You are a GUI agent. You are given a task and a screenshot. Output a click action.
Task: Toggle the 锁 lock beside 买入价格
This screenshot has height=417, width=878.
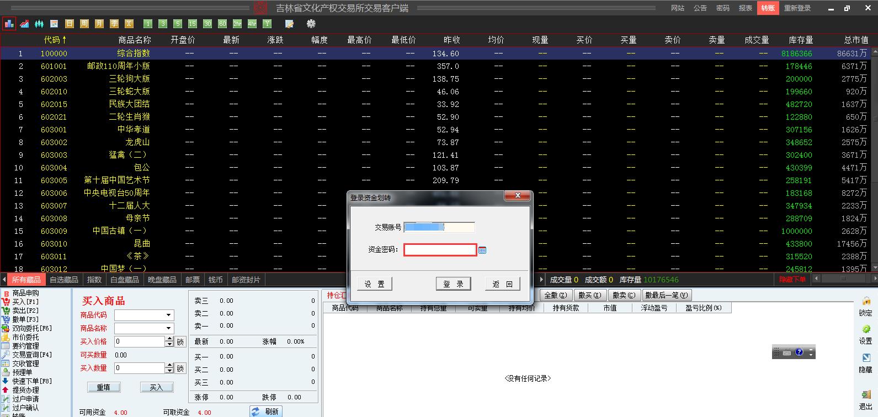point(180,342)
